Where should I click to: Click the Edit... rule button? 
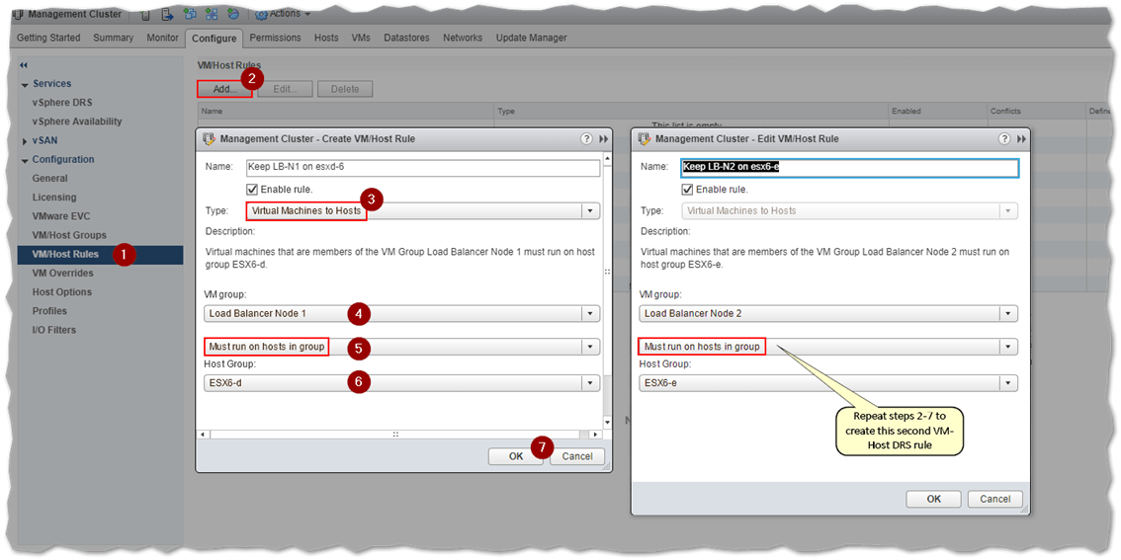click(x=285, y=89)
